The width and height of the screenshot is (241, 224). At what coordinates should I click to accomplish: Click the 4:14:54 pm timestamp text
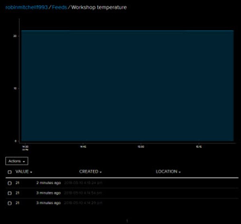tap(84, 193)
